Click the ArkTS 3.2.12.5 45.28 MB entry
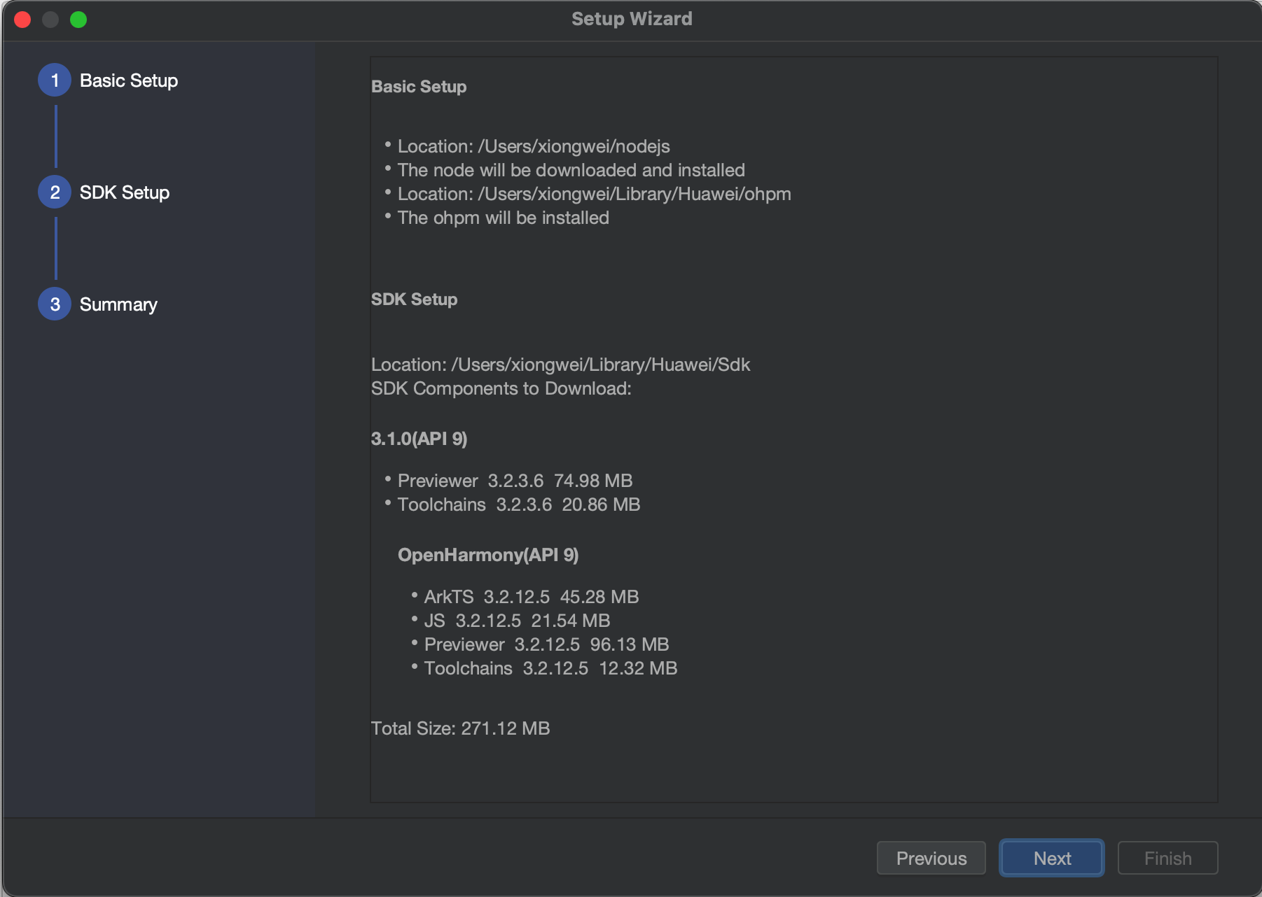The image size is (1262, 897). (532, 597)
